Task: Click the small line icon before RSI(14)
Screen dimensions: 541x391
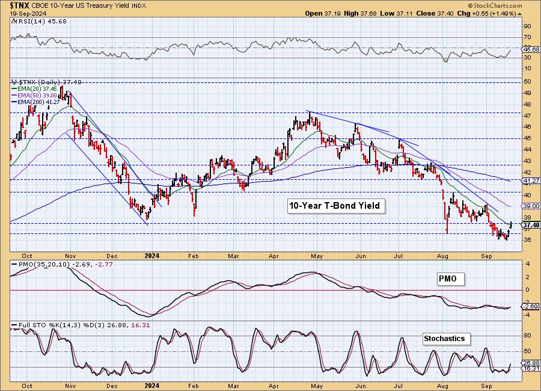Action: [x=13, y=21]
